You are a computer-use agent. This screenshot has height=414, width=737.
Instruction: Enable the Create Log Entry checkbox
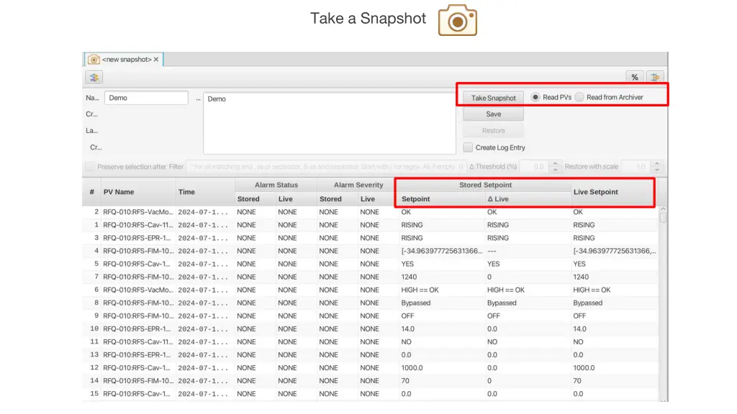468,147
